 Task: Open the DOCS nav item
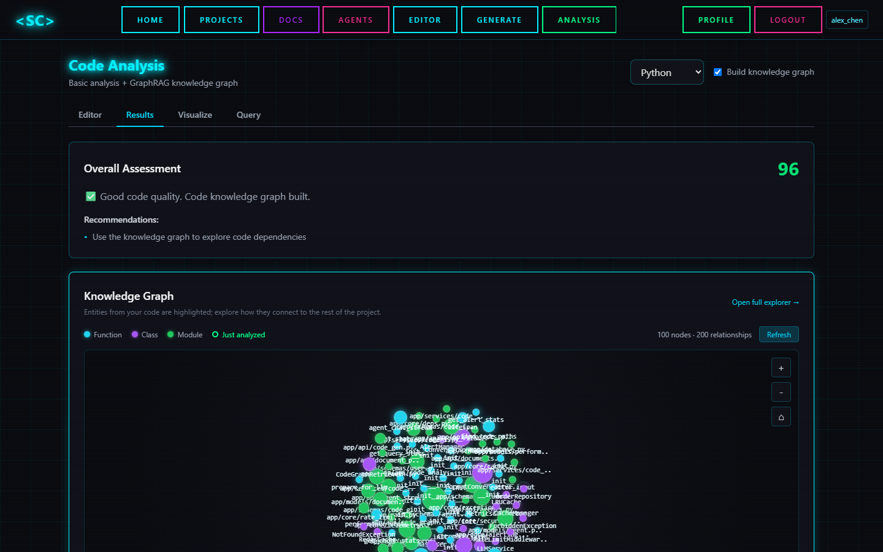(291, 20)
